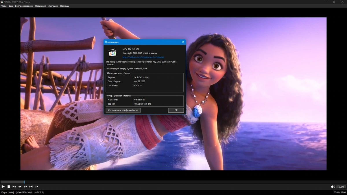Click the fast-forward (increase speed) button
This screenshot has width=347, height=195.
25,187
